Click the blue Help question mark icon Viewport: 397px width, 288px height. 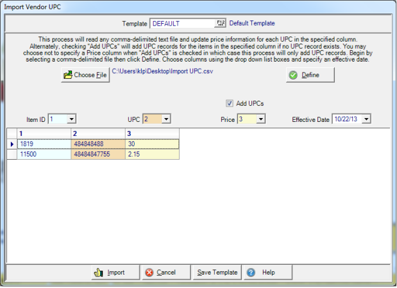point(251,272)
